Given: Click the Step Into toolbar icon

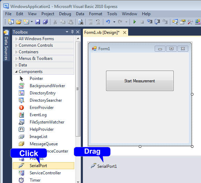Looking at the screenshot, I should pyautogui.click(x=150, y=22).
